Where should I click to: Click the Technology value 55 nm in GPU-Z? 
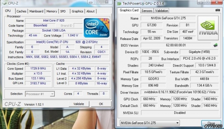tap(152, 32)
